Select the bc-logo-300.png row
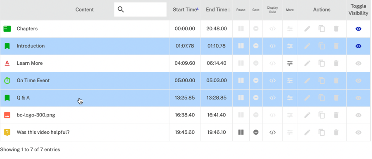Screen dimensions: 372x159 186,115
